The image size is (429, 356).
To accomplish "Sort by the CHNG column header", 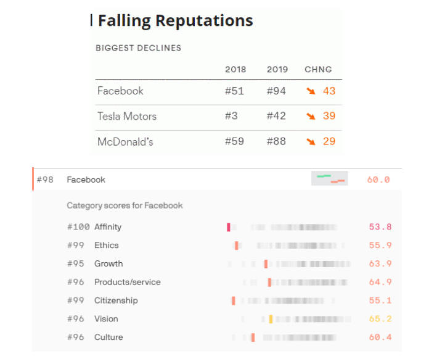I will coord(318,70).
